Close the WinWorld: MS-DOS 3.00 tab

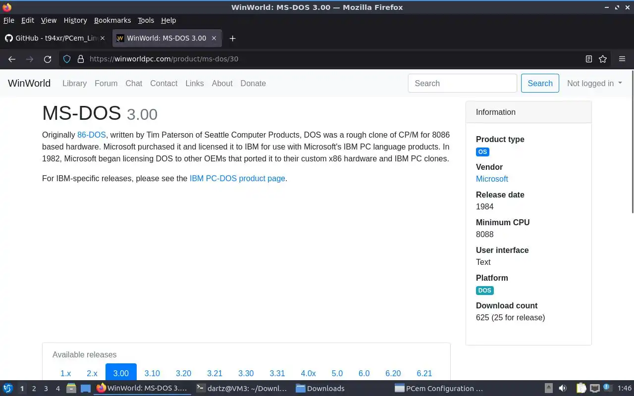pos(214,38)
